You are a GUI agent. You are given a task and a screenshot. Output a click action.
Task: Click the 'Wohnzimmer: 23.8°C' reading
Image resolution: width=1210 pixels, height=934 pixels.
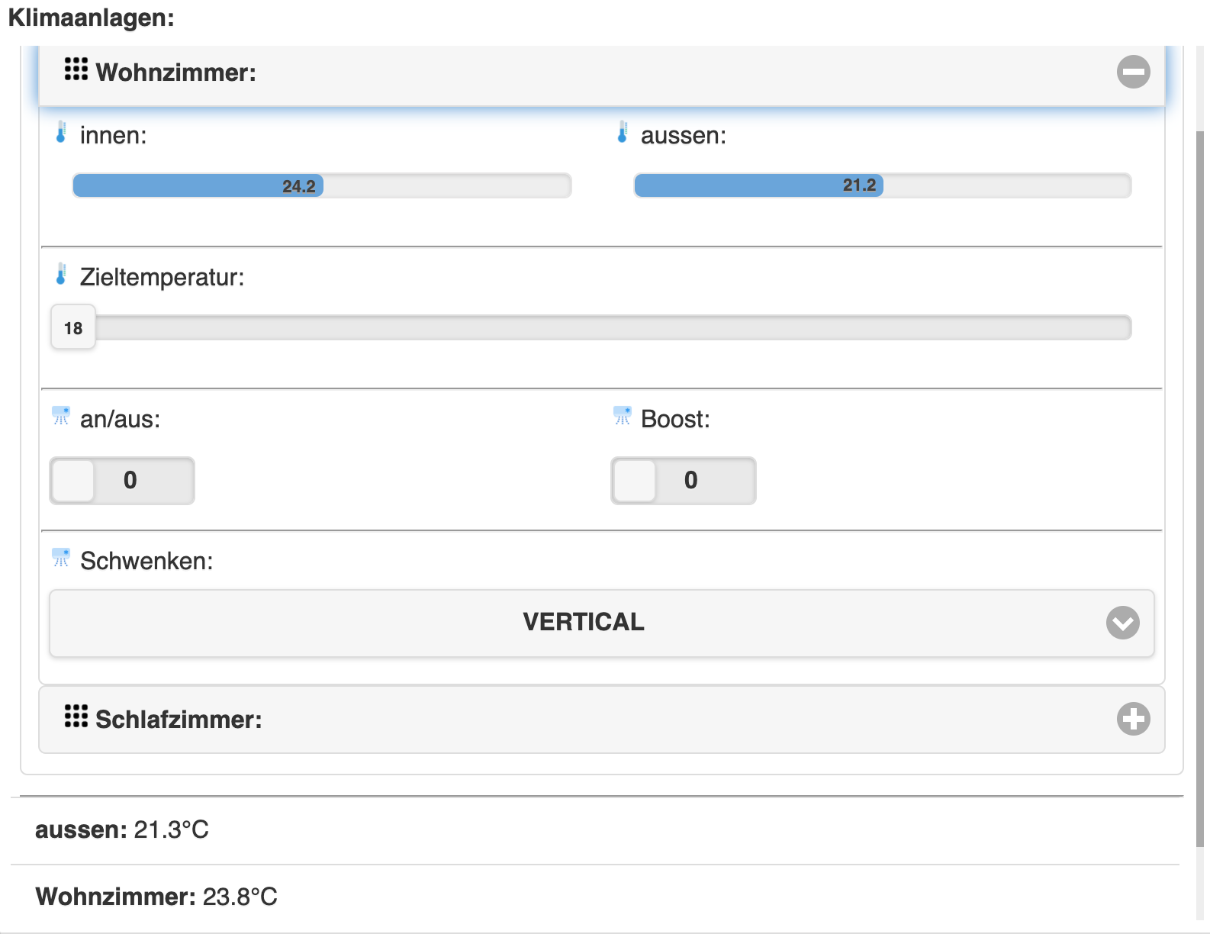click(x=156, y=897)
